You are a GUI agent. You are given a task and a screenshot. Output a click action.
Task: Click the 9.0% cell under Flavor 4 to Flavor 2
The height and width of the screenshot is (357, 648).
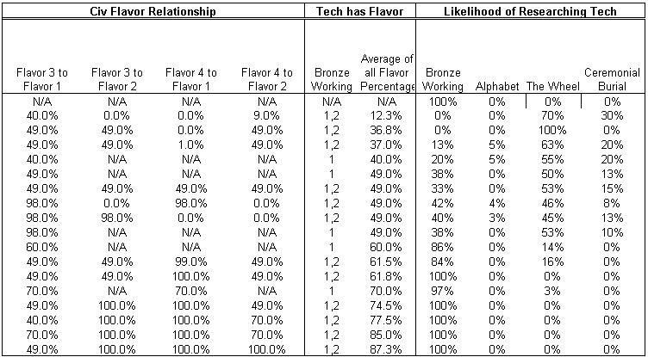coord(267,115)
